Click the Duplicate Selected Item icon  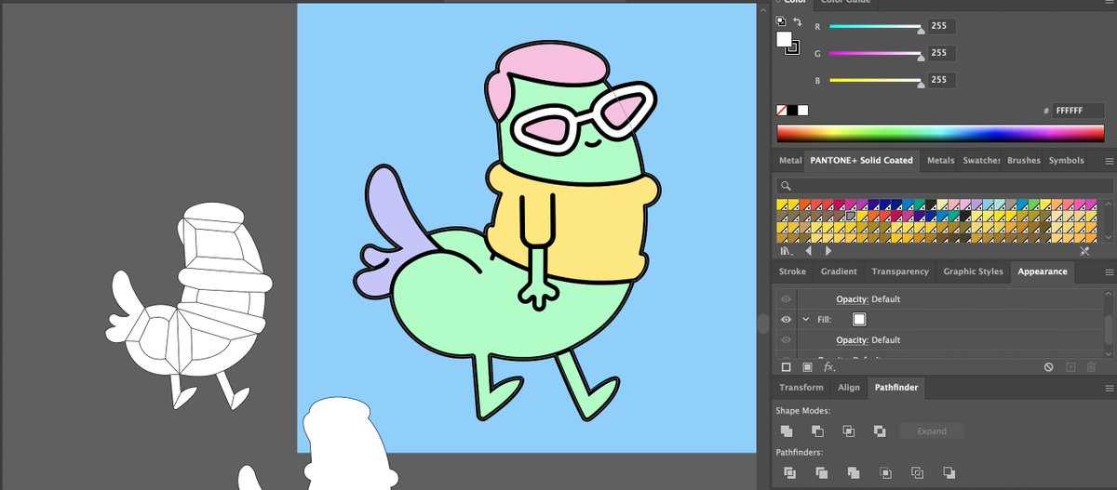[1070, 367]
